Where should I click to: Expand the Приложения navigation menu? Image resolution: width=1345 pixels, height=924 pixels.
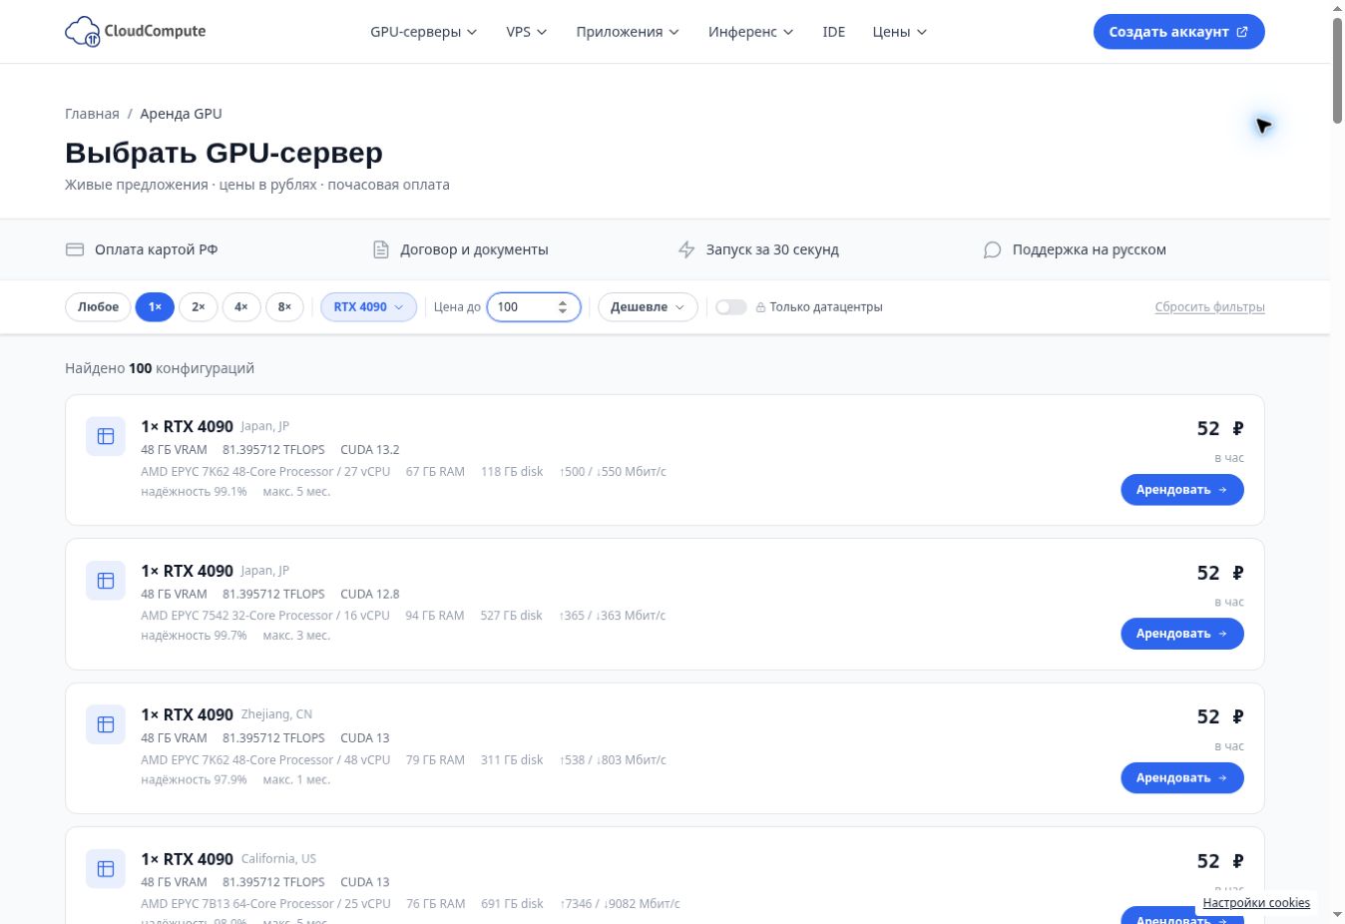(x=628, y=32)
